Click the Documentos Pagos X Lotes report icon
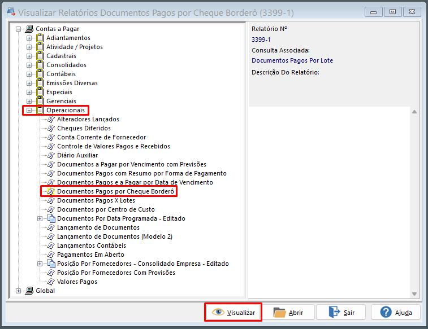 [51, 200]
